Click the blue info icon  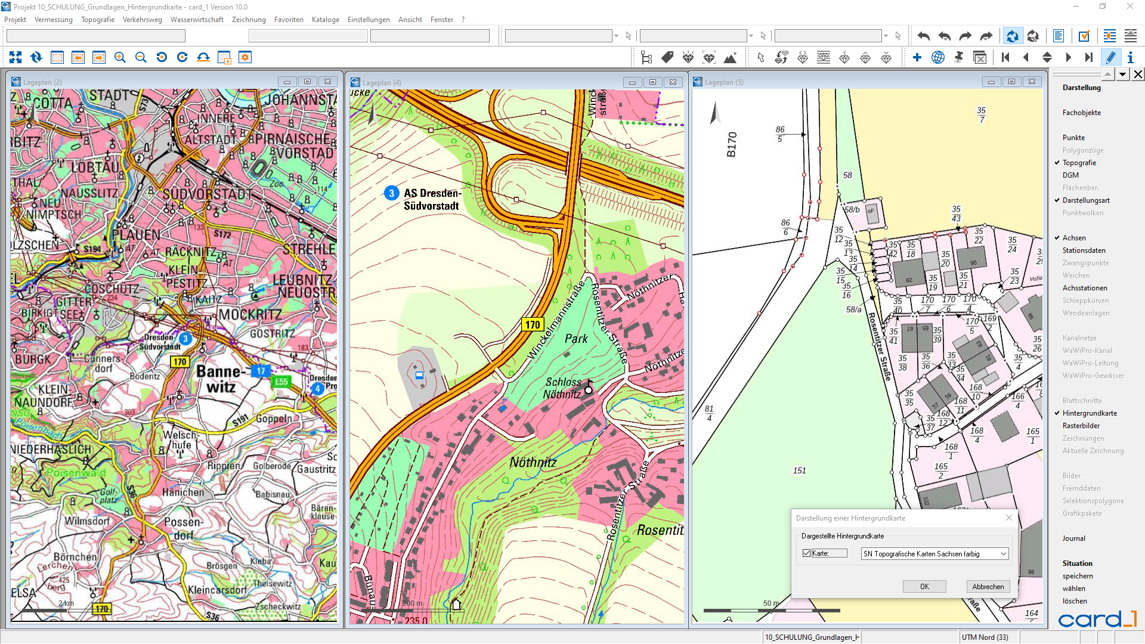coord(1131,57)
